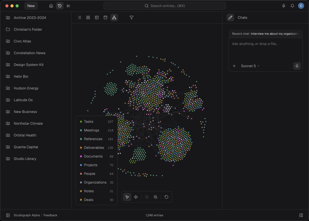Toggle Documents in the legend

point(97,156)
